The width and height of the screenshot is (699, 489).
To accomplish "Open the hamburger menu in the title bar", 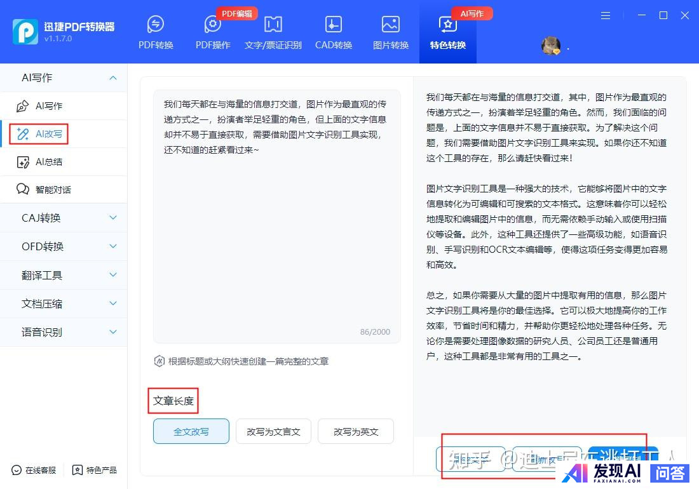I will (x=606, y=15).
